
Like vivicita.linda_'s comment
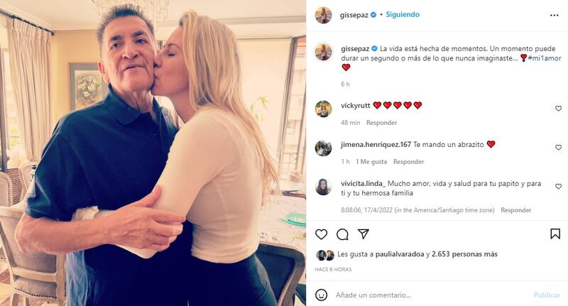click(x=558, y=186)
